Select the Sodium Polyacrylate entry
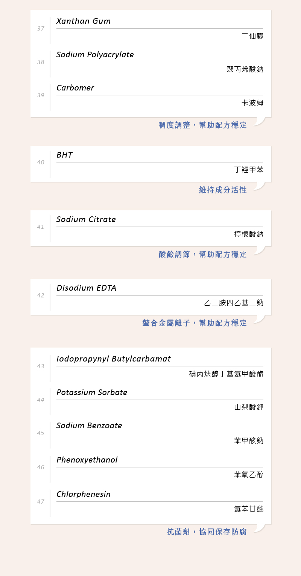301x576 pixels. click(95, 55)
